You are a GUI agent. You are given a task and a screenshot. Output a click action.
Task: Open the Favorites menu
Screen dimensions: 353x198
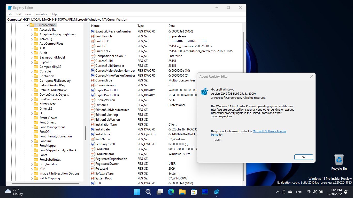point(41,14)
